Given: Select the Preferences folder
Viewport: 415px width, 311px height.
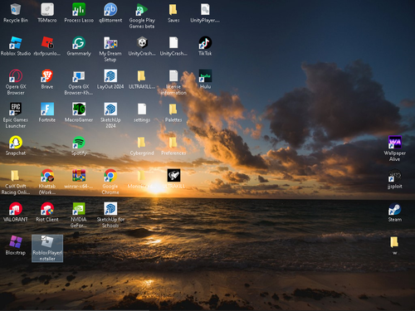Looking at the screenshot, I should click(x=173, y=143).
